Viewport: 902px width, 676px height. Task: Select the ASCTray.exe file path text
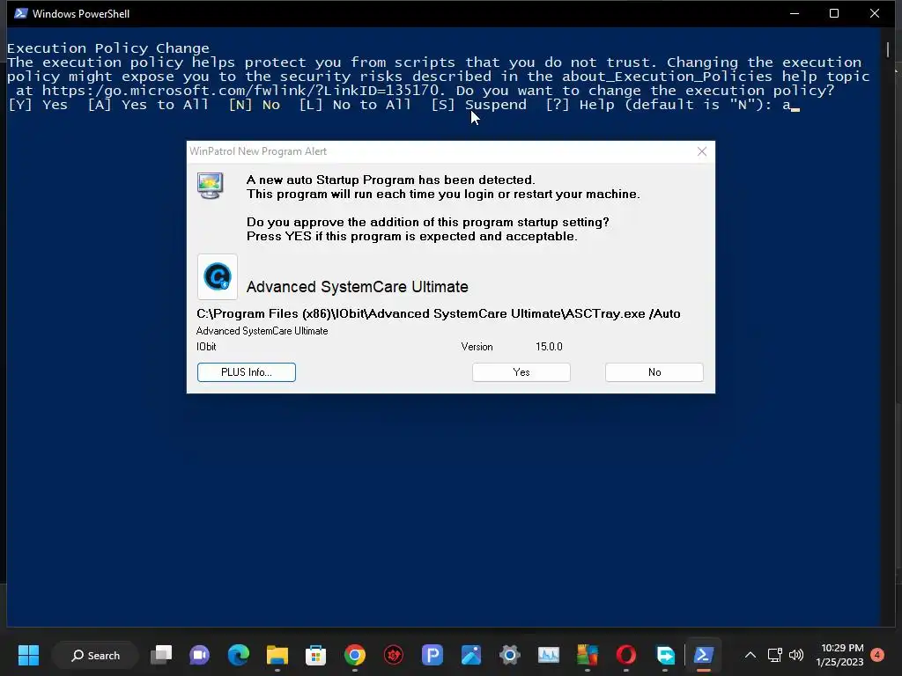pyautogui.click(x=439, y=314)
